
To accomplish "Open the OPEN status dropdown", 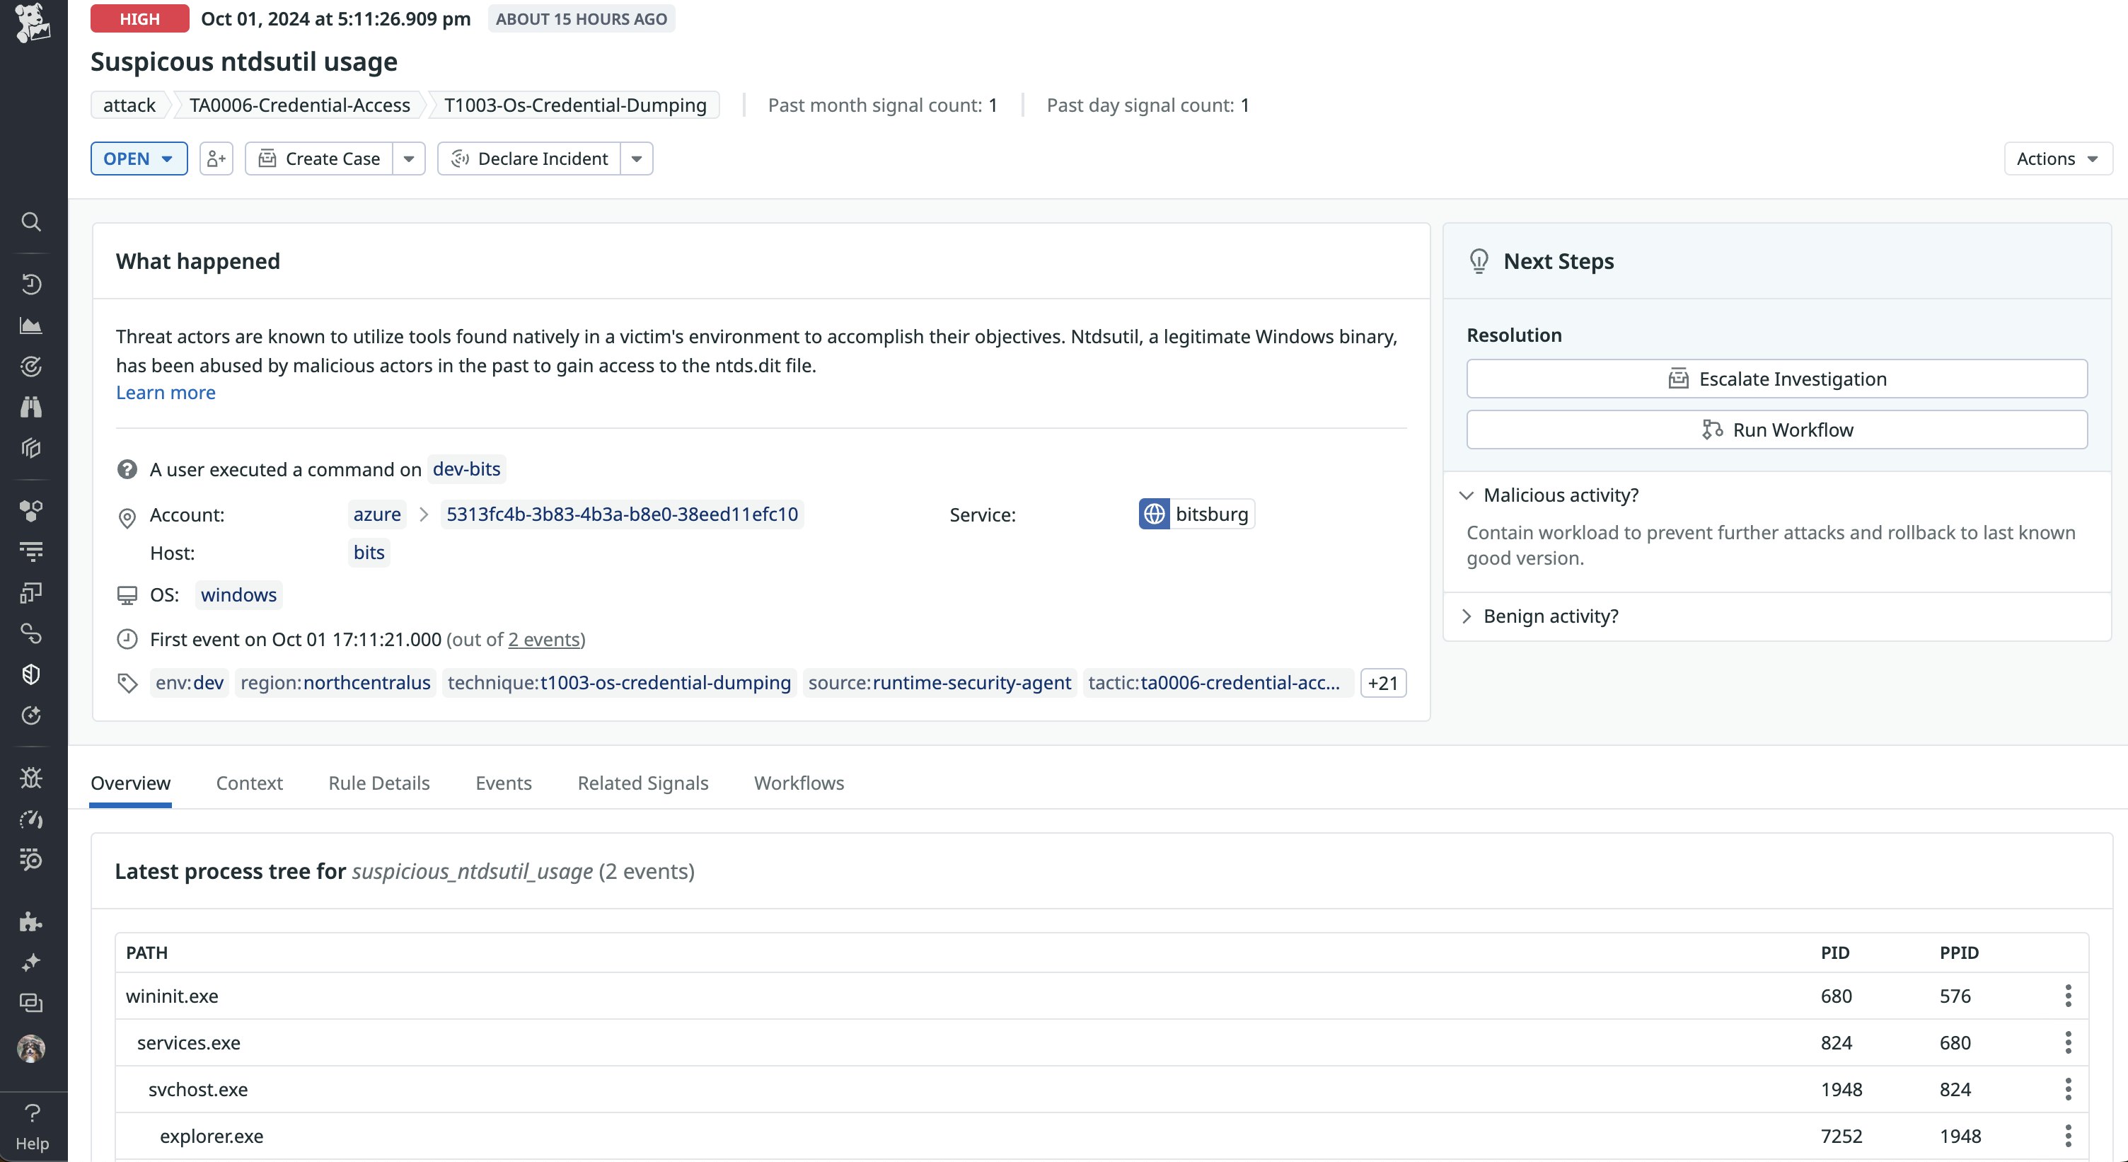I will click(139, 159).
